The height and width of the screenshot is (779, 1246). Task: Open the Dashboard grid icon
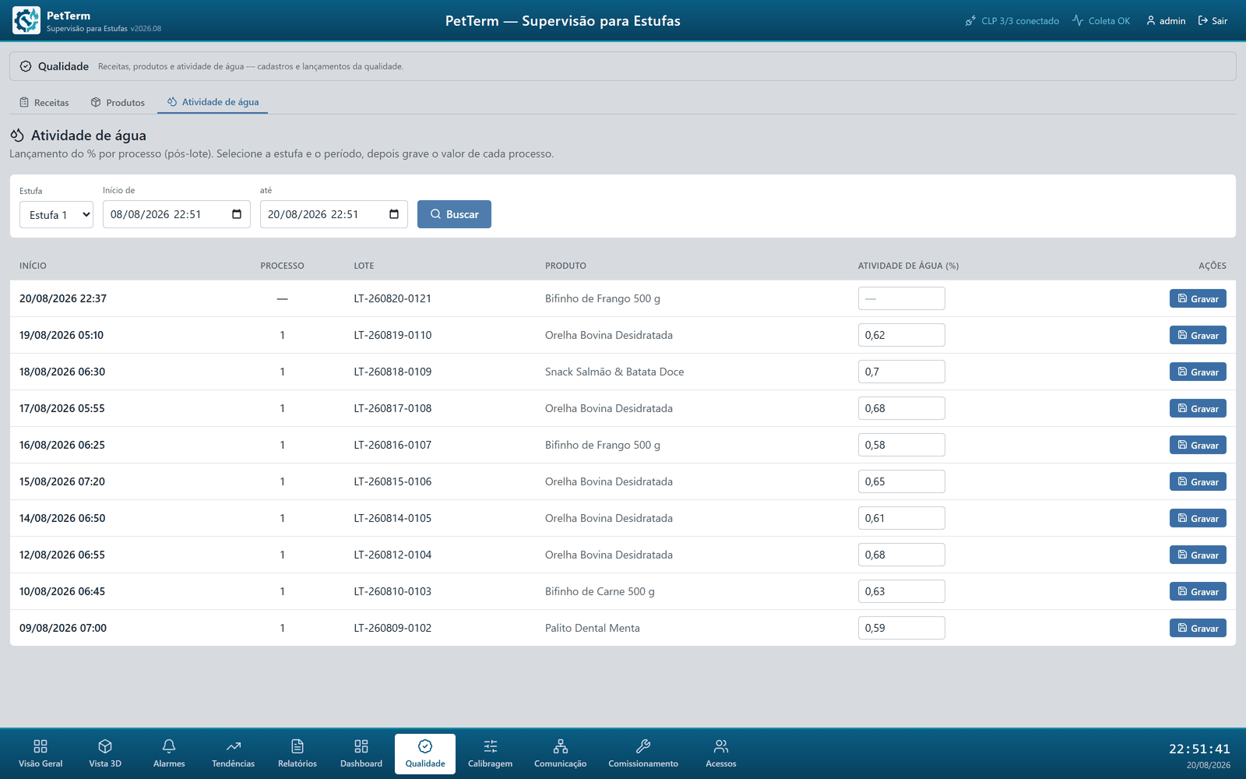click(x=361, y=746)
